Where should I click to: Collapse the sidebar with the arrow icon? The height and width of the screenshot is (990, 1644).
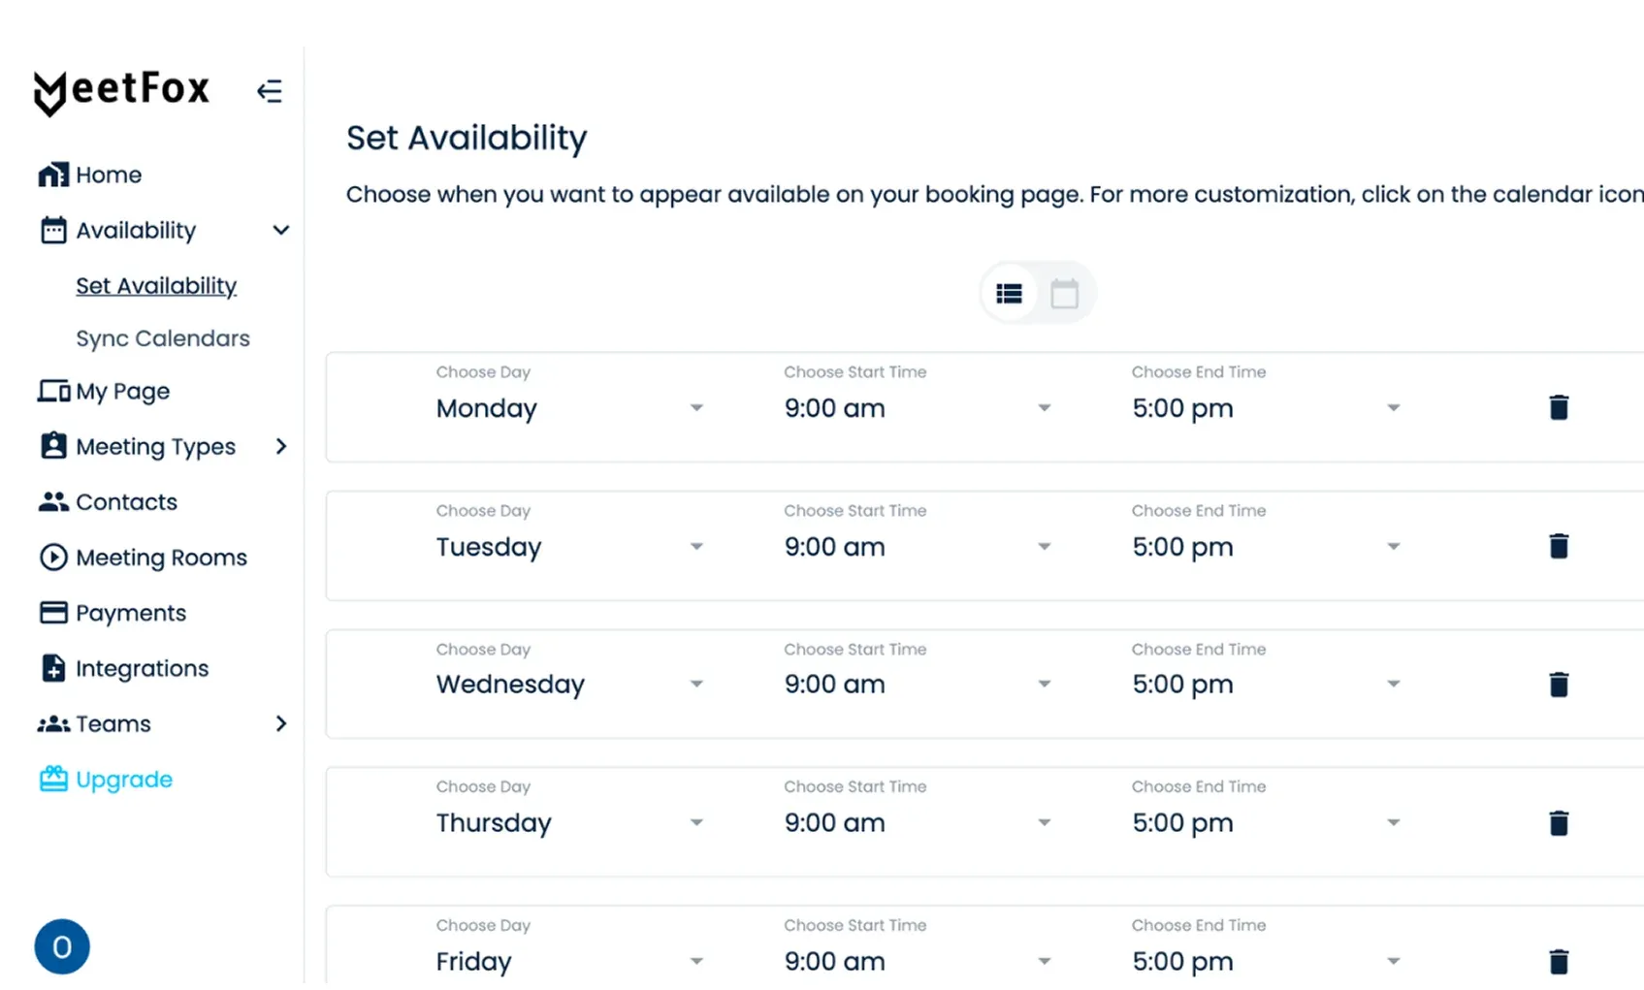(270, 91)
